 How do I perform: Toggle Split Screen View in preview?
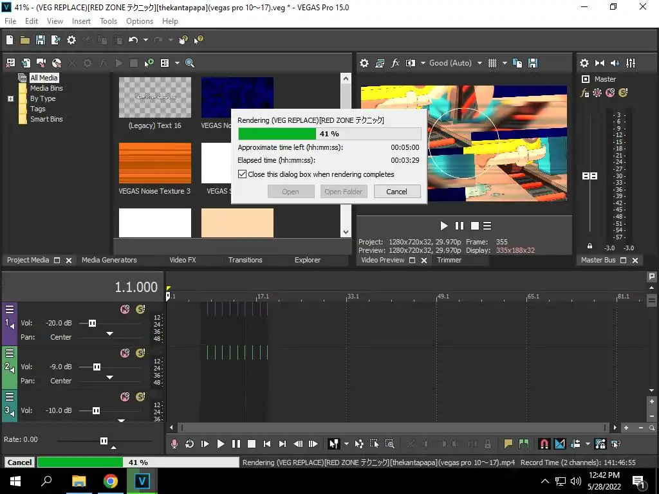[x=410, y=63]
